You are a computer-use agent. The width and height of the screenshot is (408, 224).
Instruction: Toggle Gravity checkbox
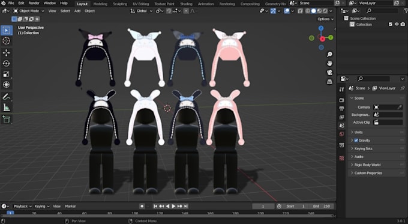click(x=356, y=141)
